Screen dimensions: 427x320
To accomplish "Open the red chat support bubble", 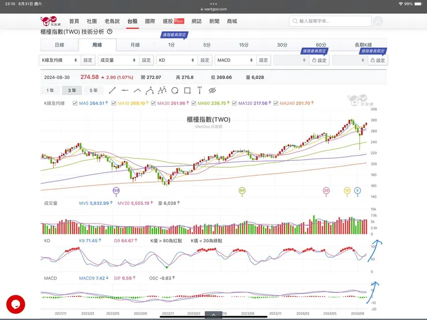I will pyautogui.click(x=16, y=304).
